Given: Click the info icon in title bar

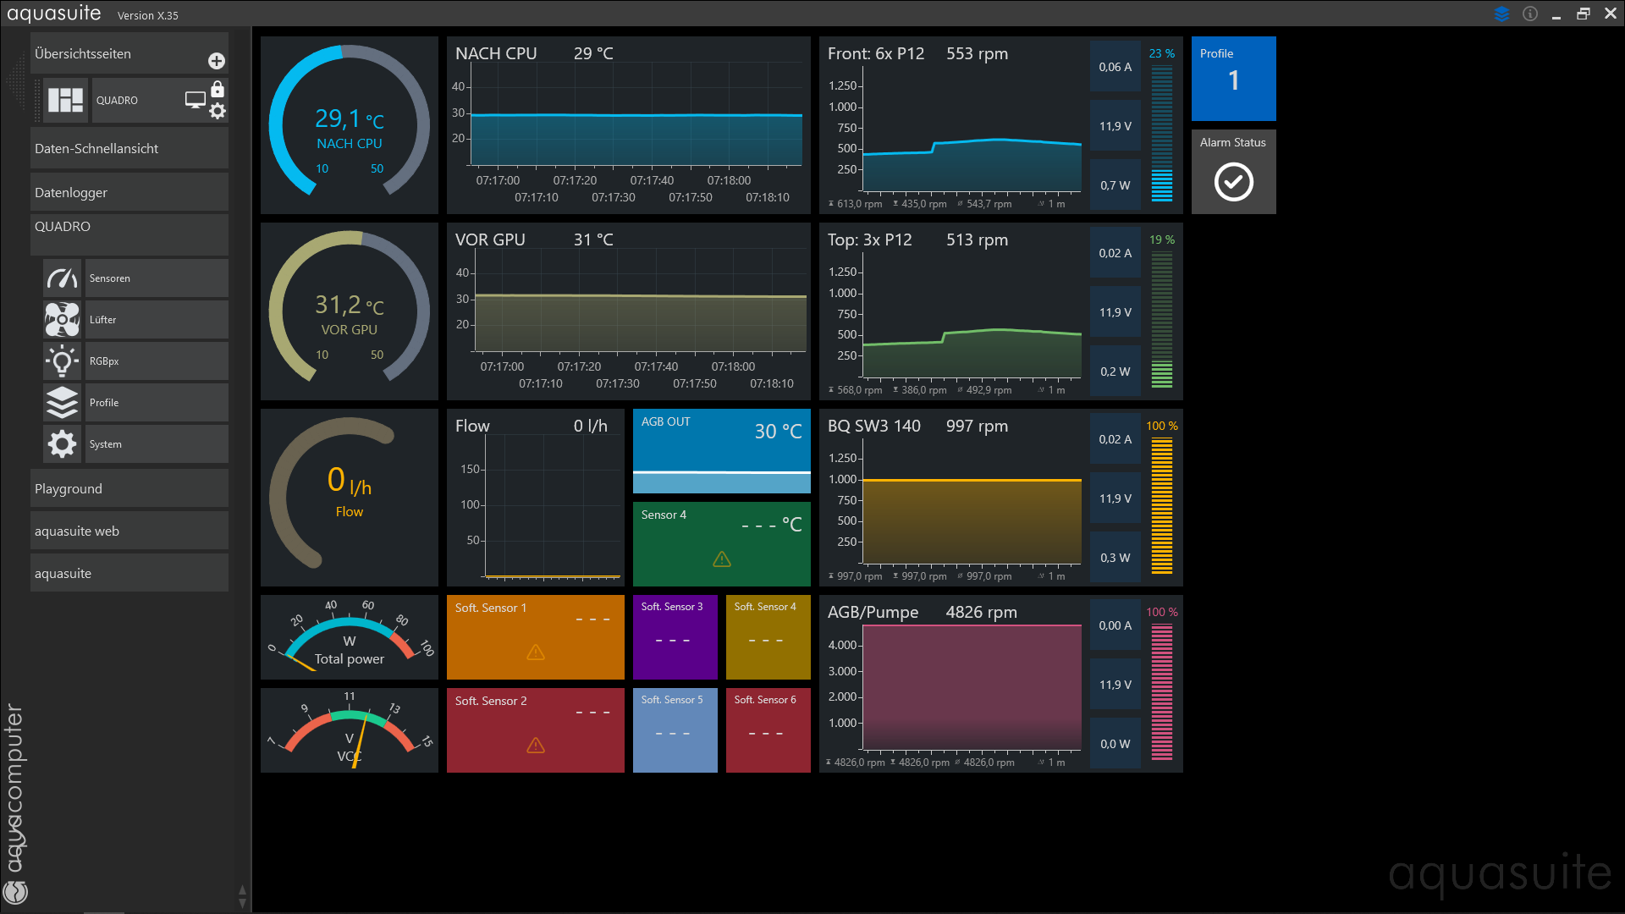Looking at the screenshot, I should (x=1529, y=14).
